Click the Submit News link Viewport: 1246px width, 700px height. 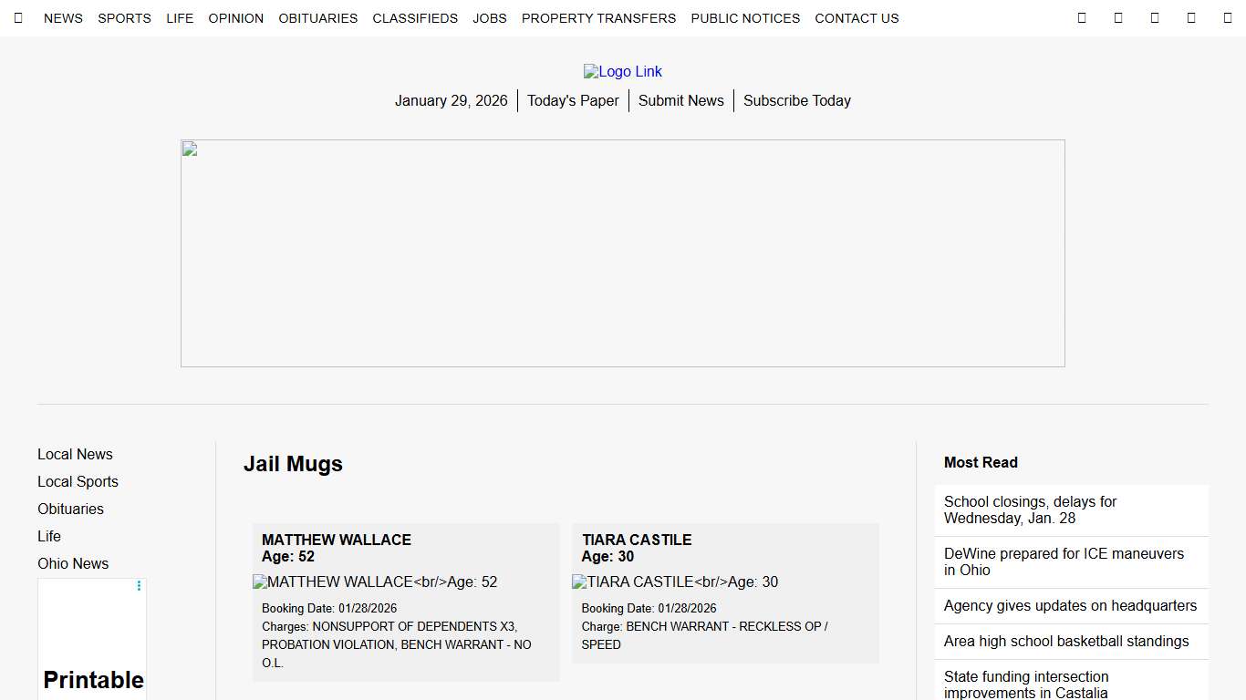680,100
